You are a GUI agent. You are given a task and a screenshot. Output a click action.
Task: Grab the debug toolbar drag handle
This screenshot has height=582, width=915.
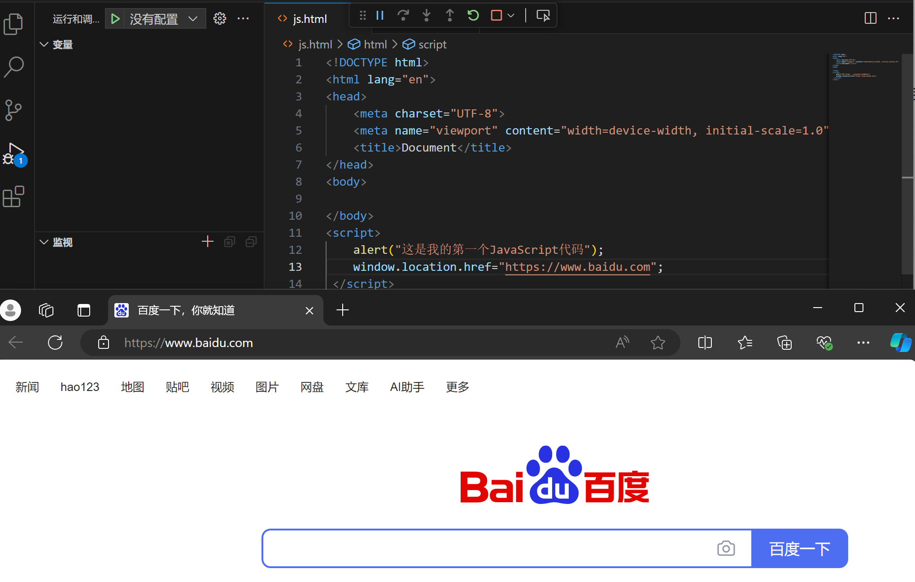pos(363,16)
